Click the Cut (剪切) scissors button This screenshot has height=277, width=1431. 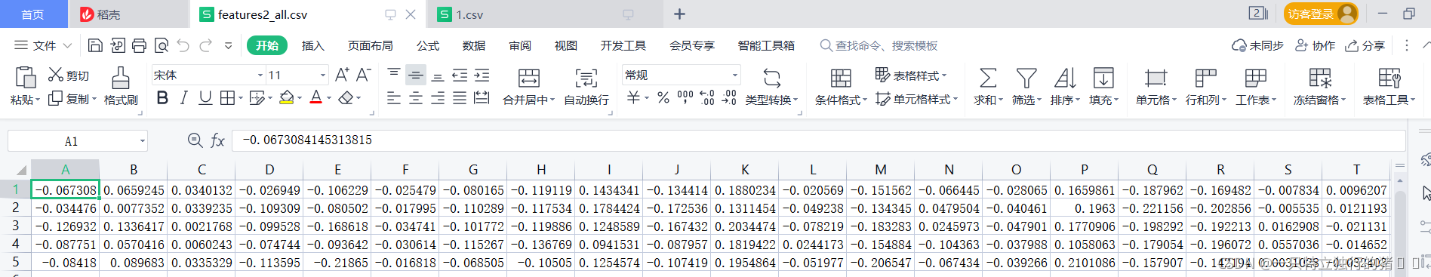(x=69, y=75)
